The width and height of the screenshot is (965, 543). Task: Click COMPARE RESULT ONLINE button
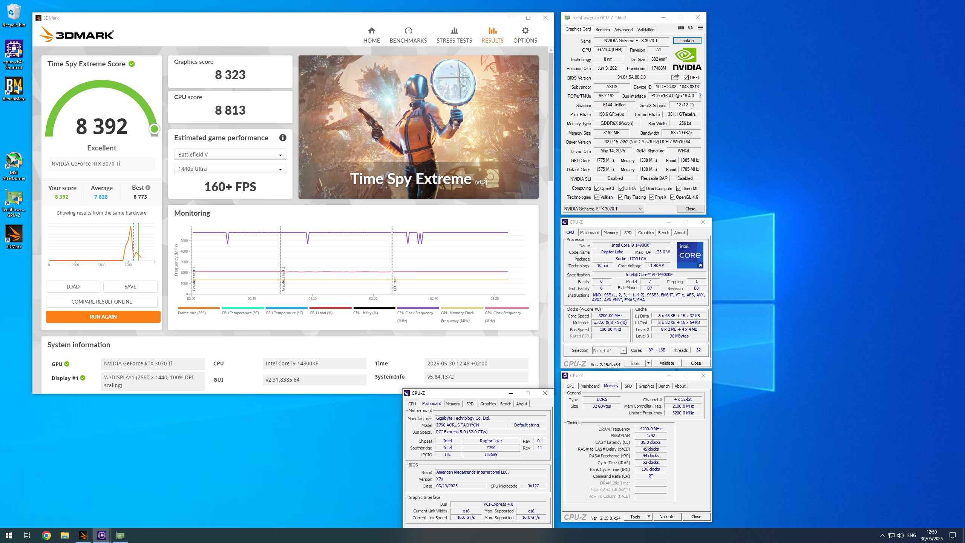(x=102, y=302)
